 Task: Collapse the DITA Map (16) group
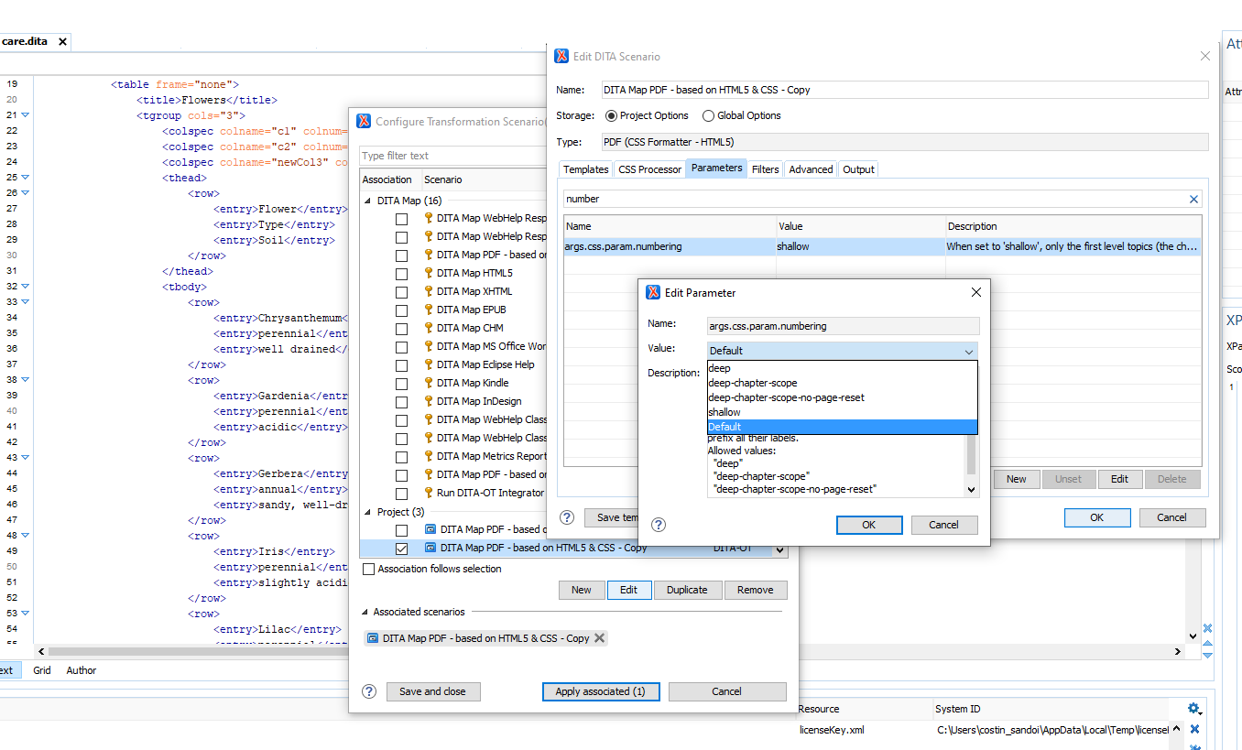coord(368,201)
